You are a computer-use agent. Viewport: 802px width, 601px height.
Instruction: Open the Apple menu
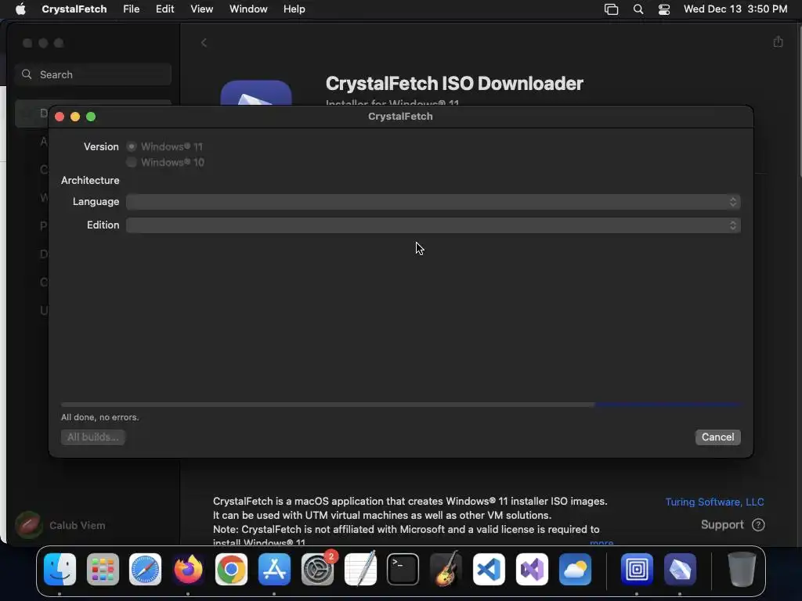20,9
